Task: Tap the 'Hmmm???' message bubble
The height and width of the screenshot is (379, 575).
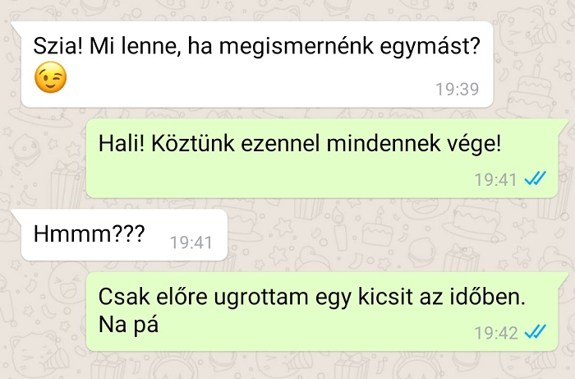Action: tap(124, 235)
